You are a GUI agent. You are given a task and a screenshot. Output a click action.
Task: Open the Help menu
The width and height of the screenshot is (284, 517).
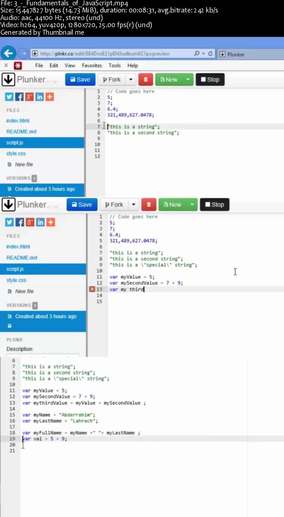coord(133,65)
